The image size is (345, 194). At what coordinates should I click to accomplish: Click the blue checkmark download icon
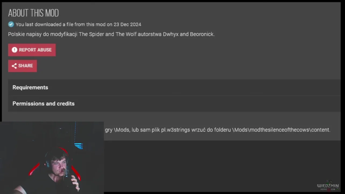point(11,24)
